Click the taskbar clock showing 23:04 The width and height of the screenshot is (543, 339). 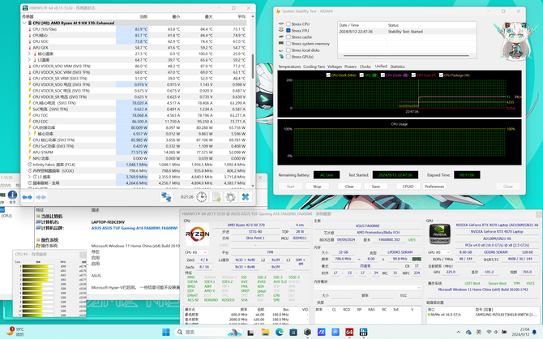click(522, 332)
